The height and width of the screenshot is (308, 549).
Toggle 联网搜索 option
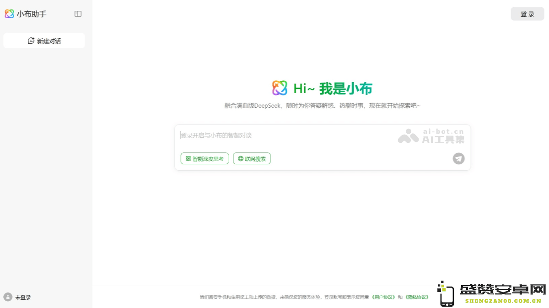(252, 158)
